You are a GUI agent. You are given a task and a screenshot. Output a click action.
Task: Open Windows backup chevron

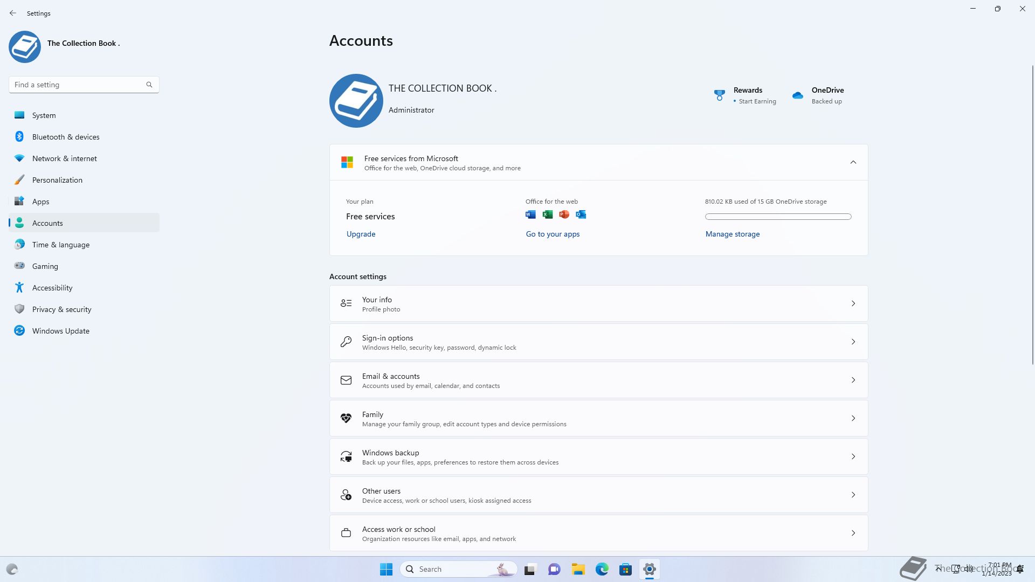click(x=853, y=456)
